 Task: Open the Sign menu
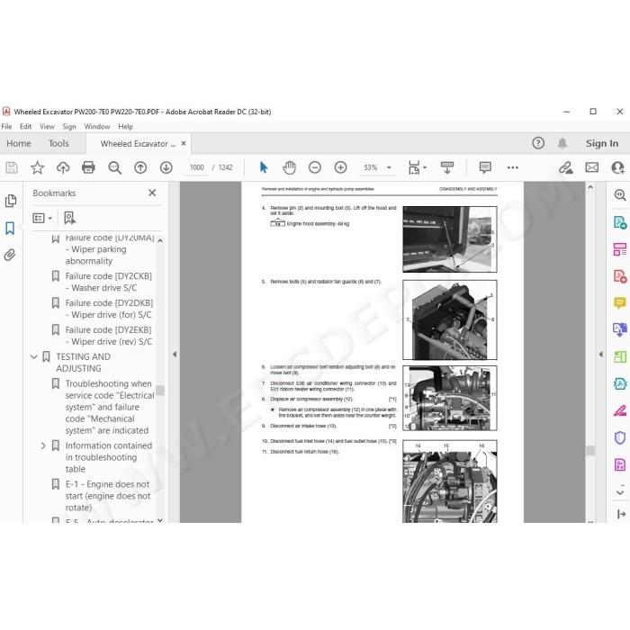[x=69, y=127]
